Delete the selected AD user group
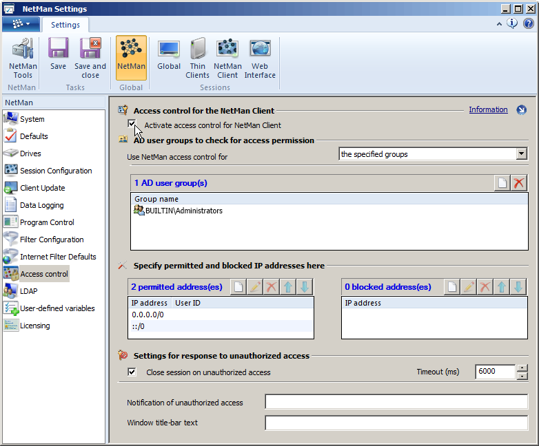The width and height of the screenshot is (539, 446). pyautogui.click(x=519, y=183)
